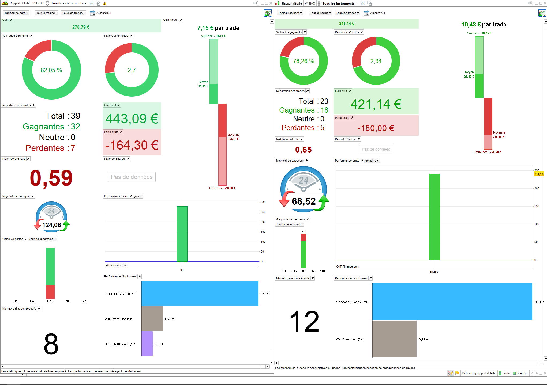Viewport: 547px width, 385px height.
Task: Click wrench icon next to Gain brut (left)
Action: (x=119, y=105)
